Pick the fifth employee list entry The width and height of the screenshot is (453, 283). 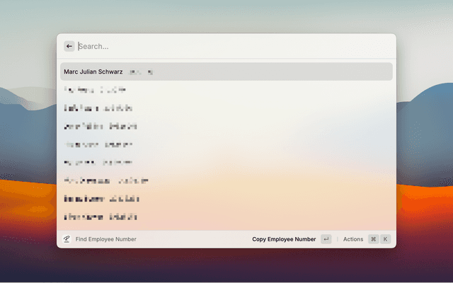pos(98,144)
